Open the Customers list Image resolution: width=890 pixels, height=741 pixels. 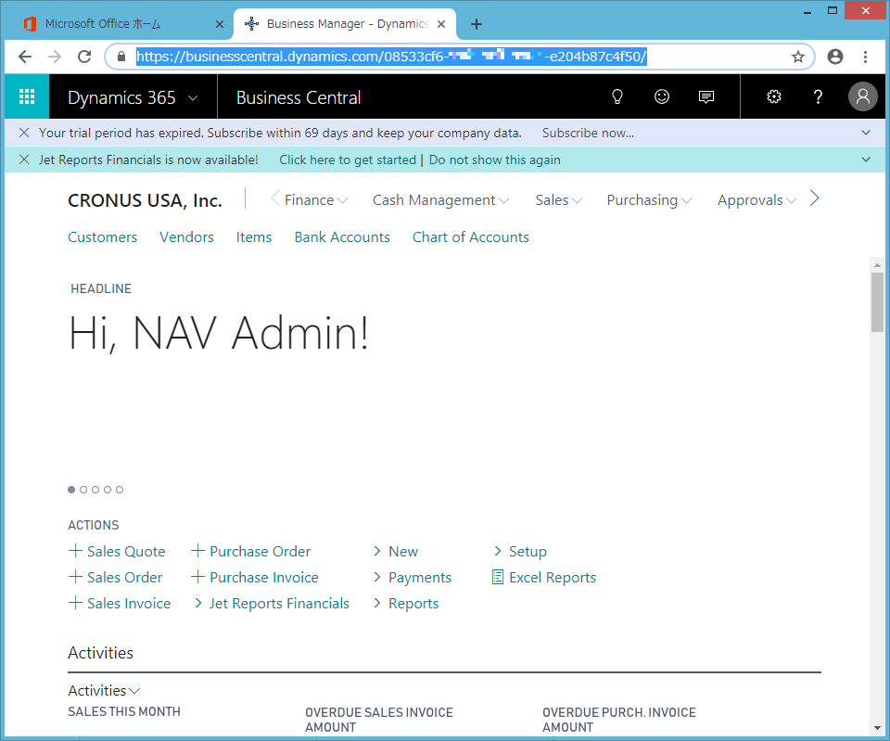103,236
